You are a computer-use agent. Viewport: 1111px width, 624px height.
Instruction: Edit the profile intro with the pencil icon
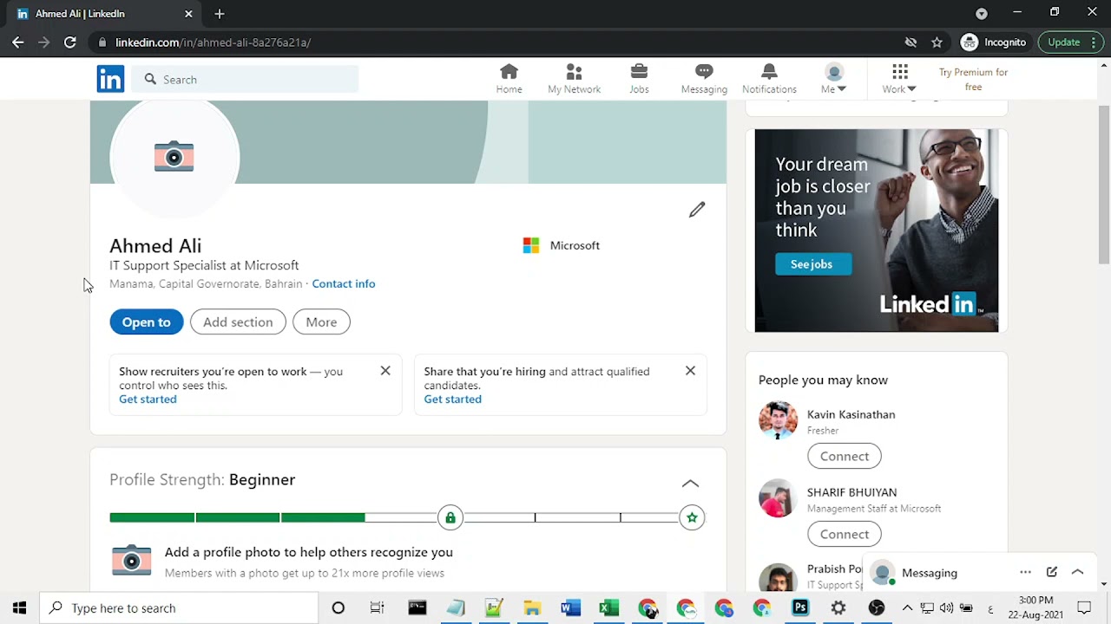pos(697,210)
